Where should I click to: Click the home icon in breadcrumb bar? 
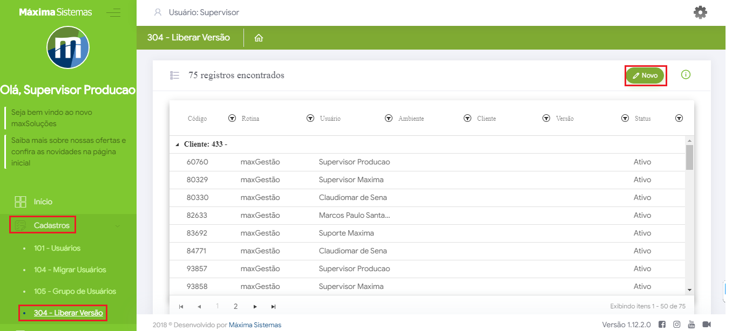click(x=259, y=38)
